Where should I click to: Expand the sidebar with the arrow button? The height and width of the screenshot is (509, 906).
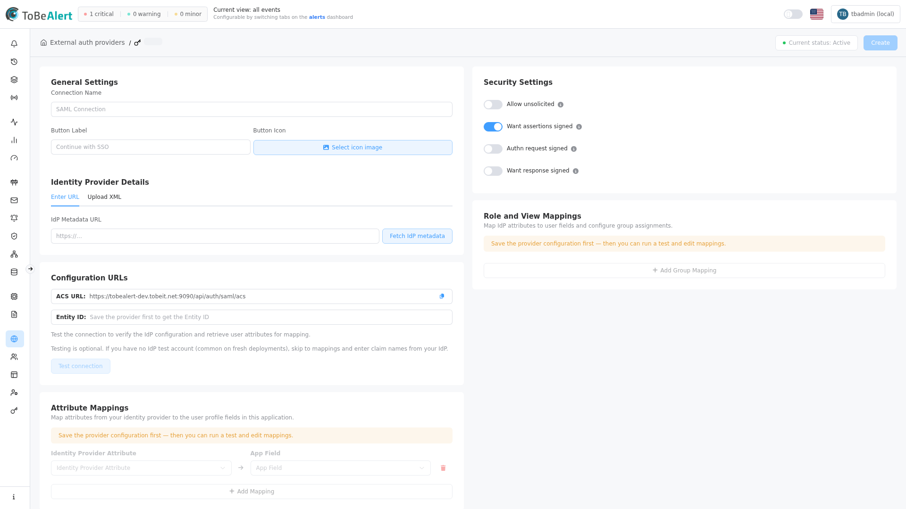[30, 269]
